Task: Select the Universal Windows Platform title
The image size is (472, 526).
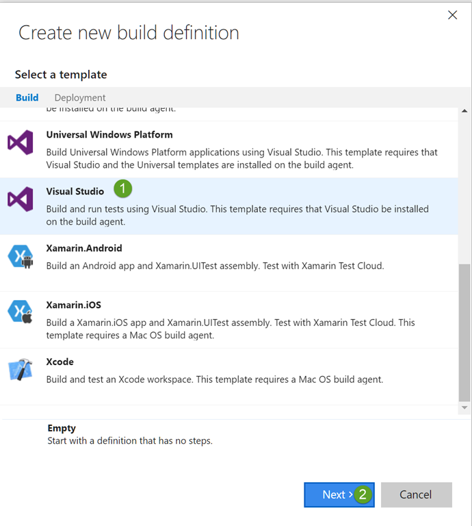Action: (109, 135)
